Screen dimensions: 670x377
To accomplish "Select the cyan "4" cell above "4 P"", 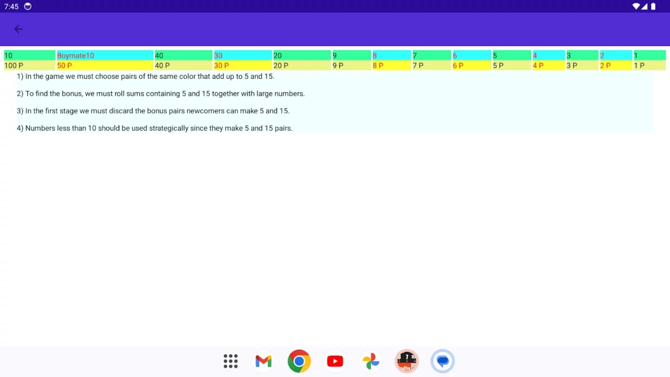I will 549,55.
